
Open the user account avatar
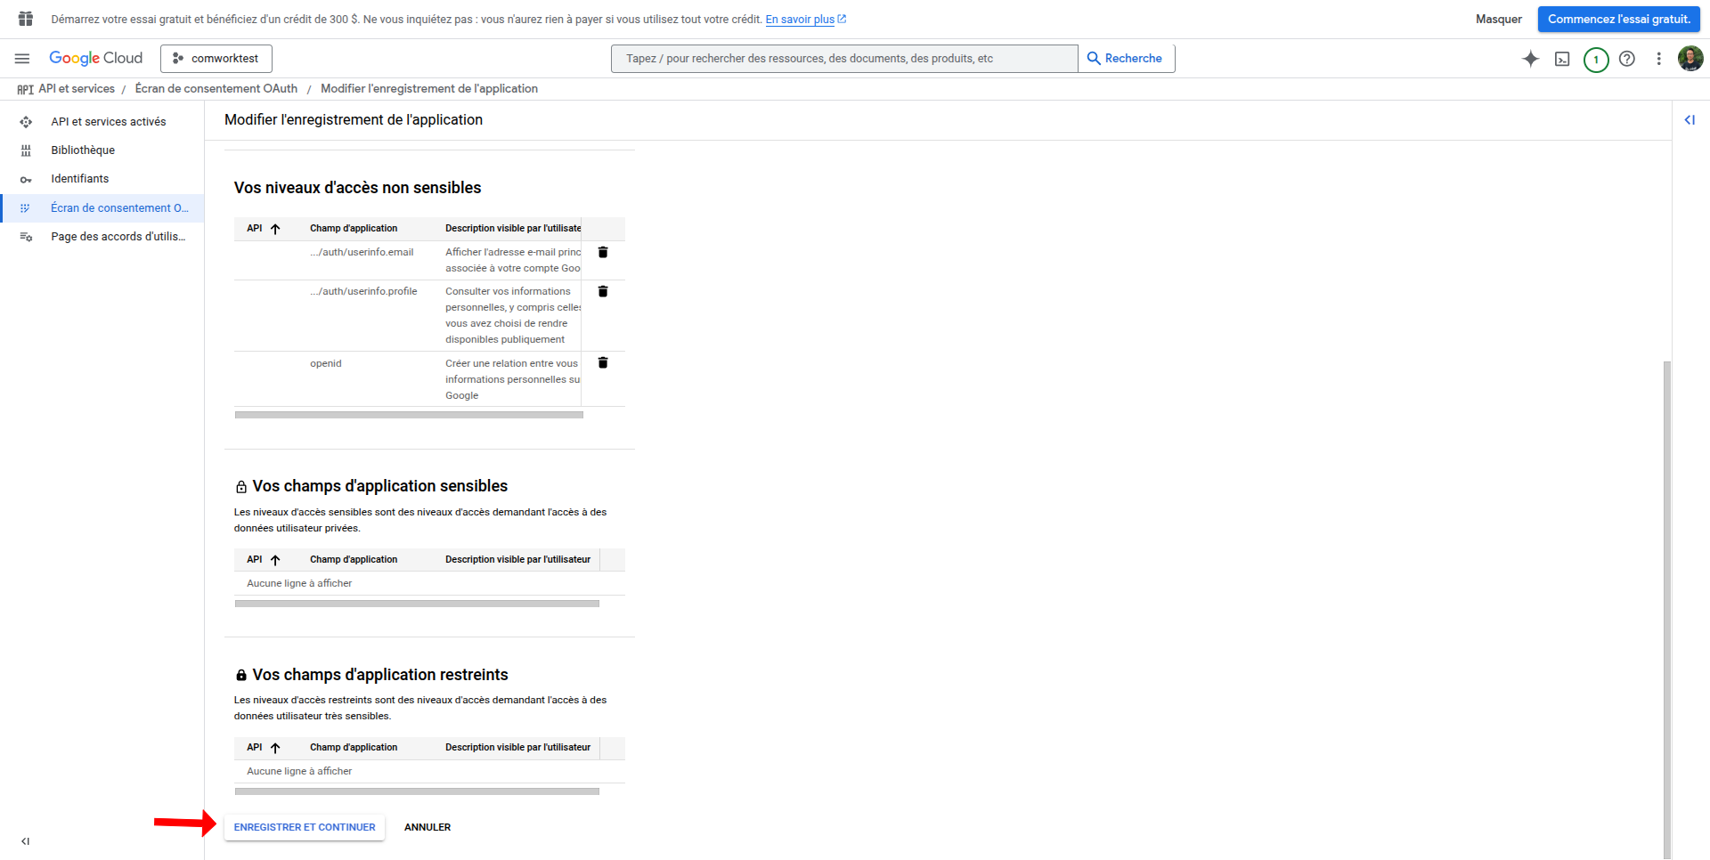[x=1690, y=59]
